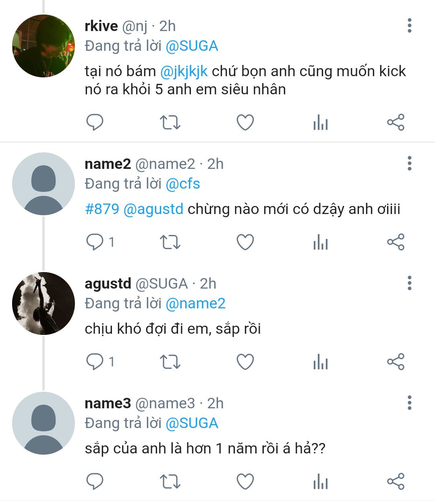Like rkive's tweet
Viewport: 435px width, 501px height.
click(245, 122)
